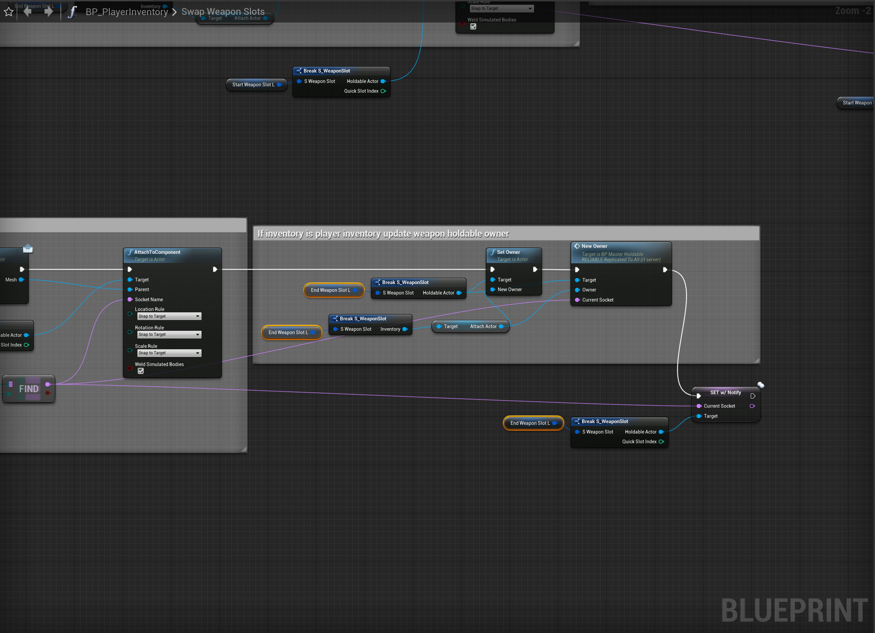The width and height of the screenshot is (875, 633).
Task: Uncheck Weld Simulated Bodies on AttachToComponent
Action: tap(141, 371)
